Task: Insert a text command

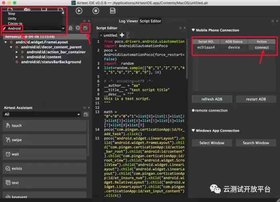Action: point(45,183)
